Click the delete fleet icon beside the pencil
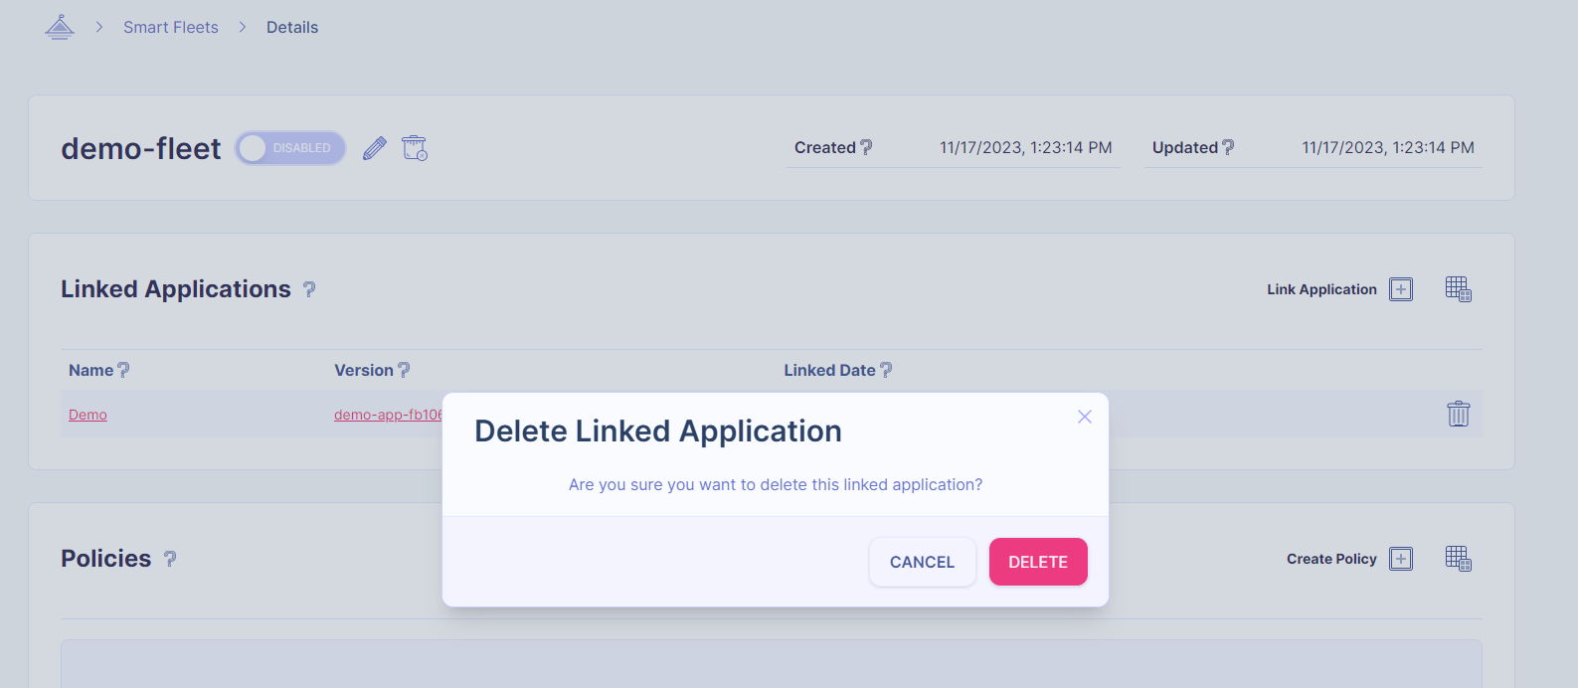The image size is (1578, 688). (x=415, y=148)
